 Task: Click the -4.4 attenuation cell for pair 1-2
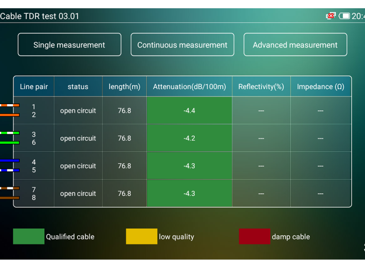[189, 111]
